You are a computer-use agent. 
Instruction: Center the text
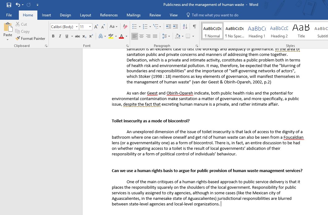click(x=141, y=36)
